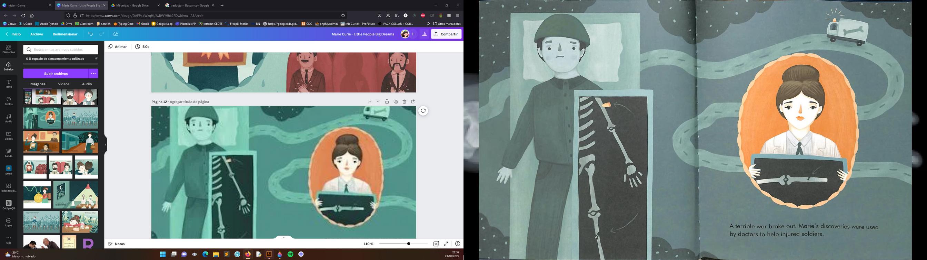
Task: Open the grid view page counter icon
Action: [x=436, y=244]
